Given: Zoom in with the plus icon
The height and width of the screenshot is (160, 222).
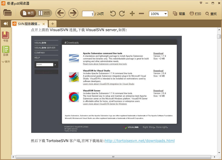Looking at the screenshot, I should tap(132, 14).
